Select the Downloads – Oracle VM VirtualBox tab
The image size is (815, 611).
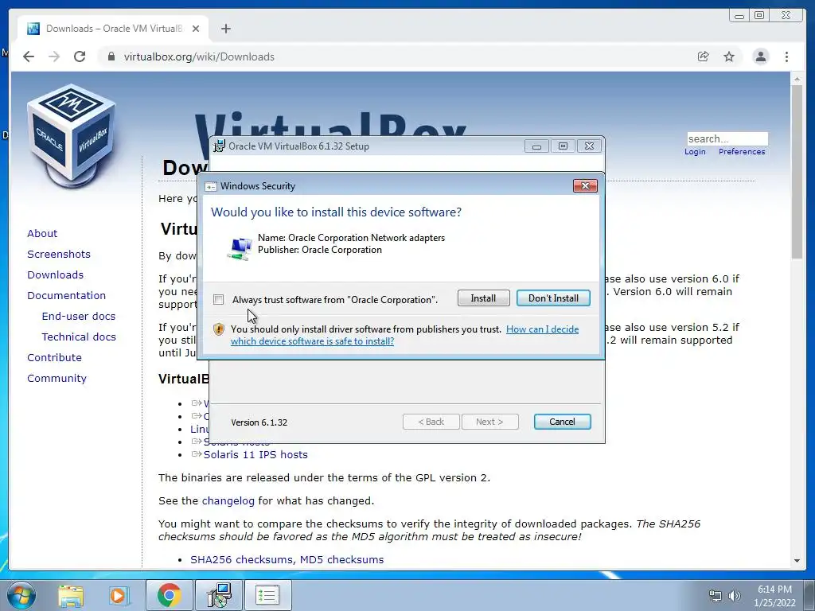click(113, 29)
